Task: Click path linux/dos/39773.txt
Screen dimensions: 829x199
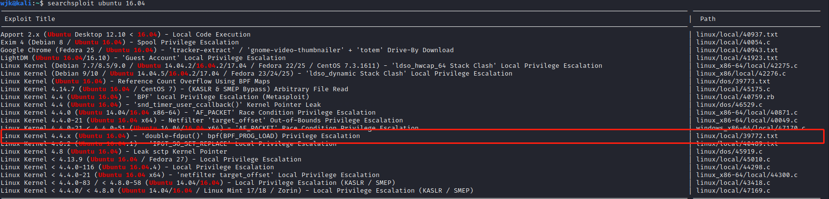Action: (733, 81)
